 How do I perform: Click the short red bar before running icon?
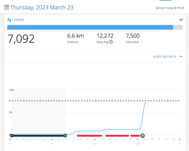[135, 136]
